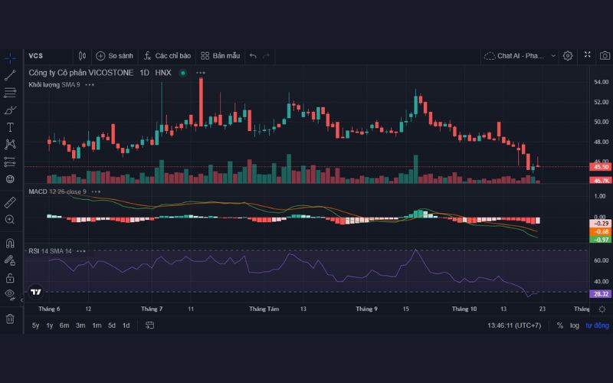Set the time range to 6m
This screenshot has height=383, width=613.
click(x=64, y=326)
